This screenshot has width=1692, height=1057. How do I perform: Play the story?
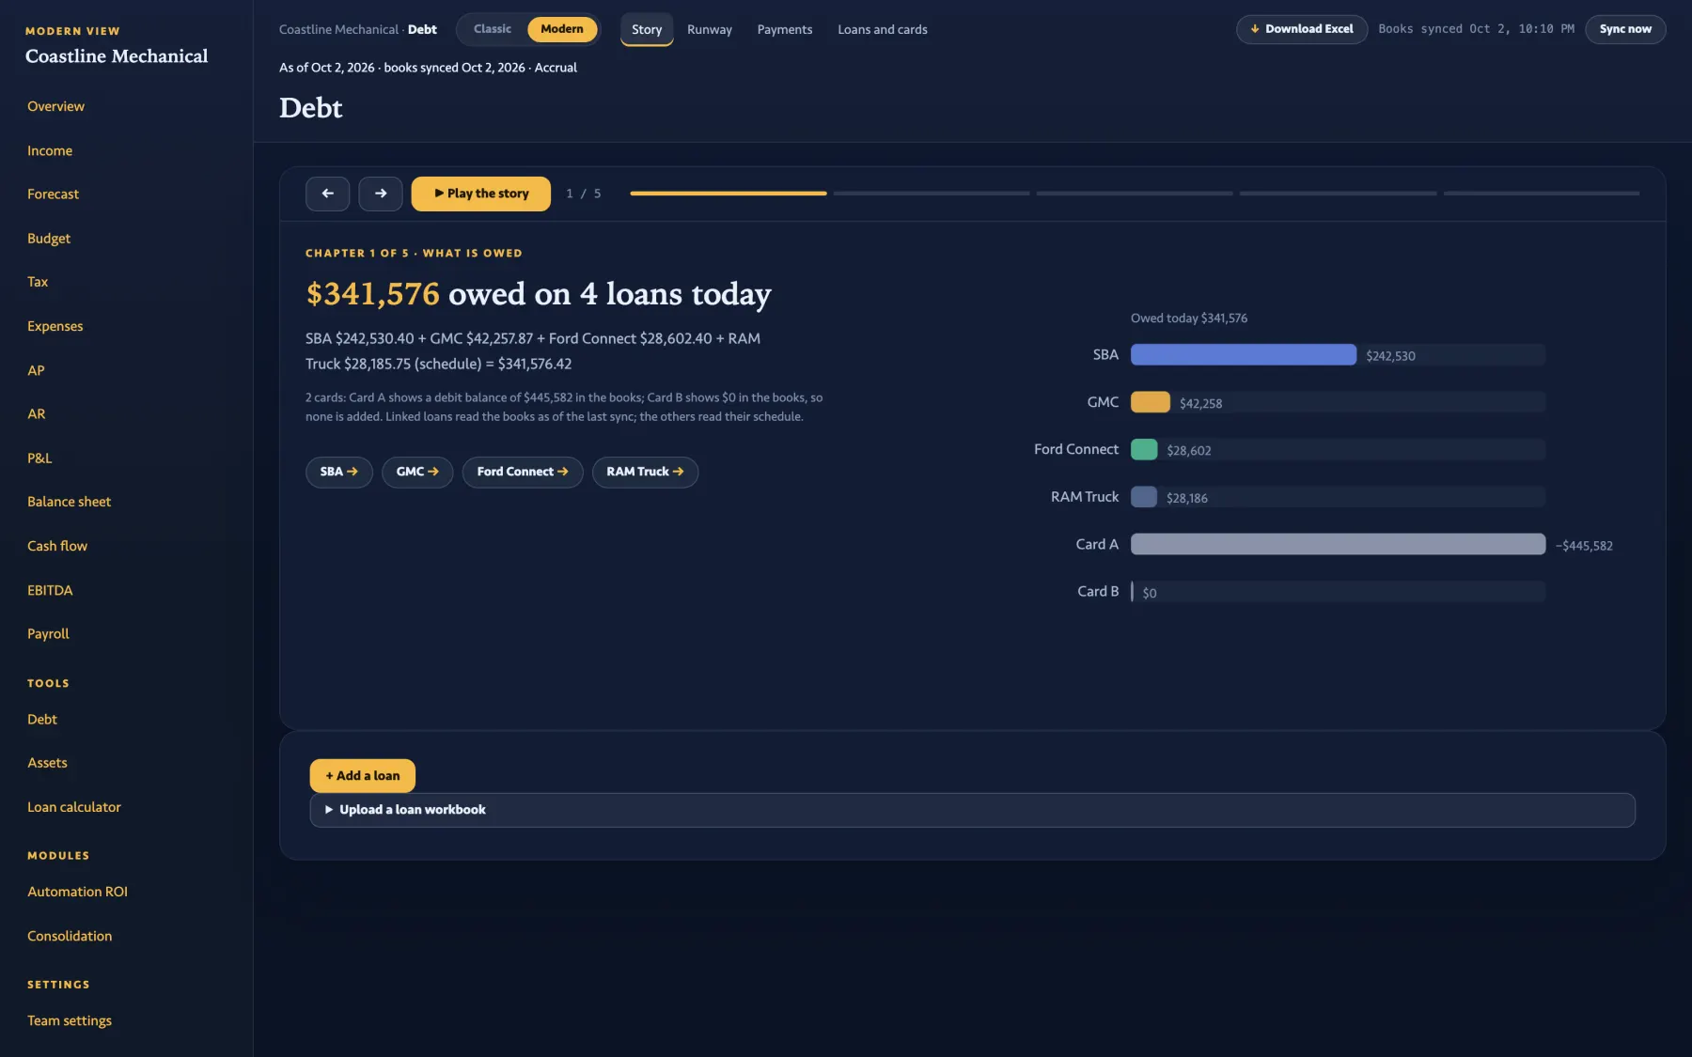tap(480, 194)
